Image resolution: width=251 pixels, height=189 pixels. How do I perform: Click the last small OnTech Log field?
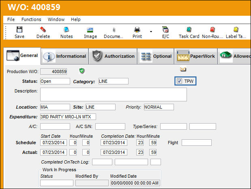pos(156,162)
